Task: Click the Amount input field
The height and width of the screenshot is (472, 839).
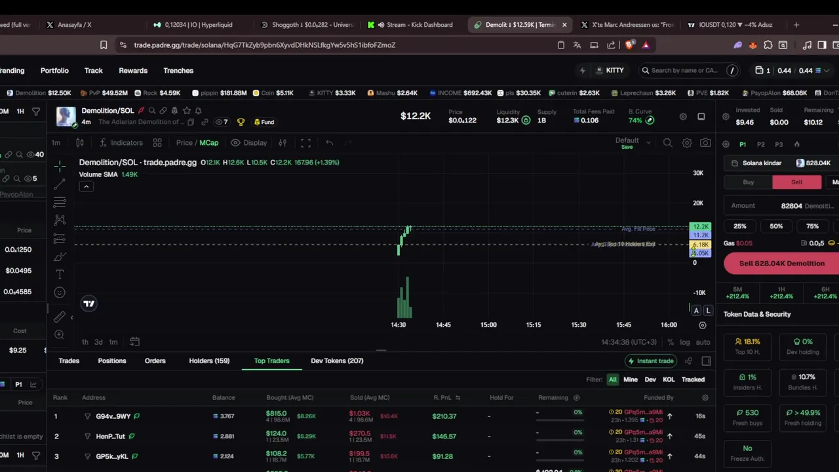Action: point(781,206)
